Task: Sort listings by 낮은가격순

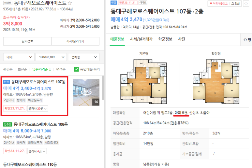Action: [x=42, y=69]
